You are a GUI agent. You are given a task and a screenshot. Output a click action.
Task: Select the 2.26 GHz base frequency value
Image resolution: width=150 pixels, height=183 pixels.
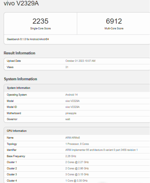pos(71,156)
